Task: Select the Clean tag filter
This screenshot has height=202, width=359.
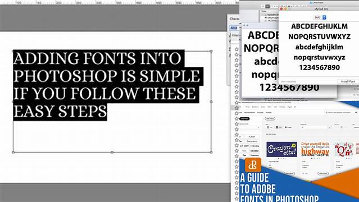Action: 252,136
